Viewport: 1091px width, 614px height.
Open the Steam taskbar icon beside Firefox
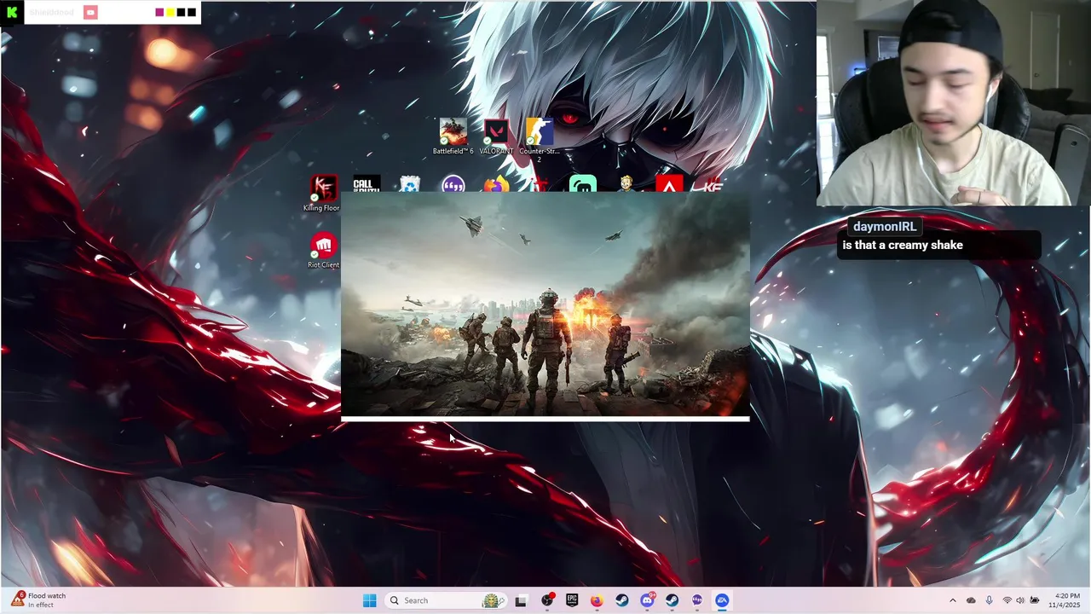click(x=621, y=600)
